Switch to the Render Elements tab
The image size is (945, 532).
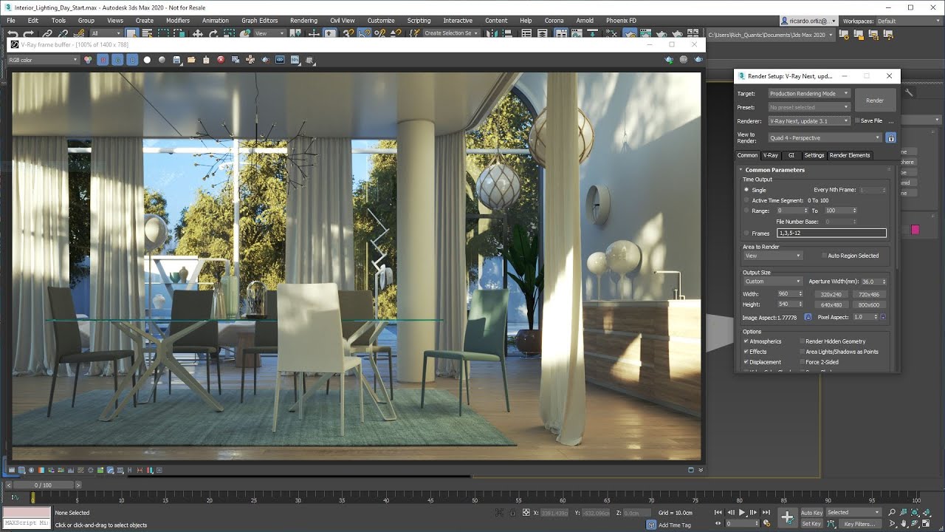850,155
